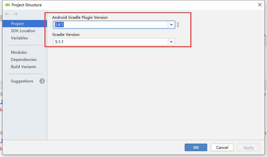Open the SDK Location section

click(23, 31)
